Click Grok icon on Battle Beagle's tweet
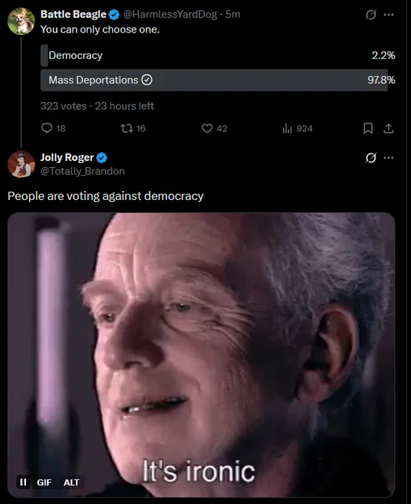411x504 pixels. 371,14
